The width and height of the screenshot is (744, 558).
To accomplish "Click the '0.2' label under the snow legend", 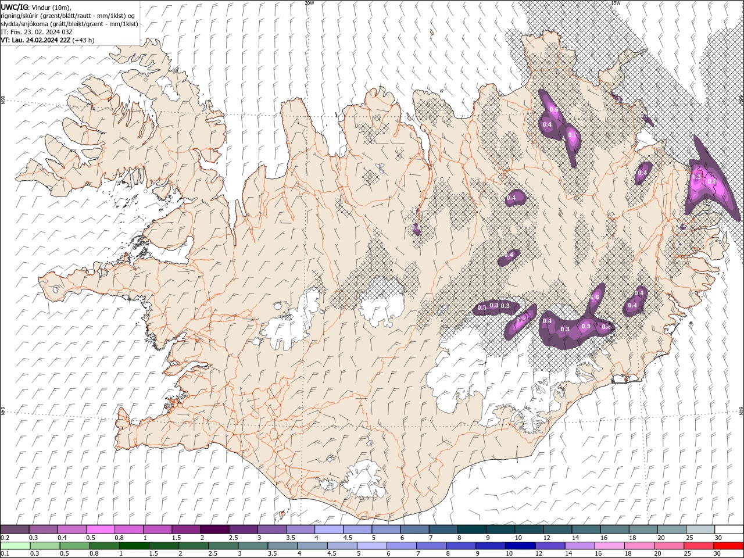I will 4,538.
